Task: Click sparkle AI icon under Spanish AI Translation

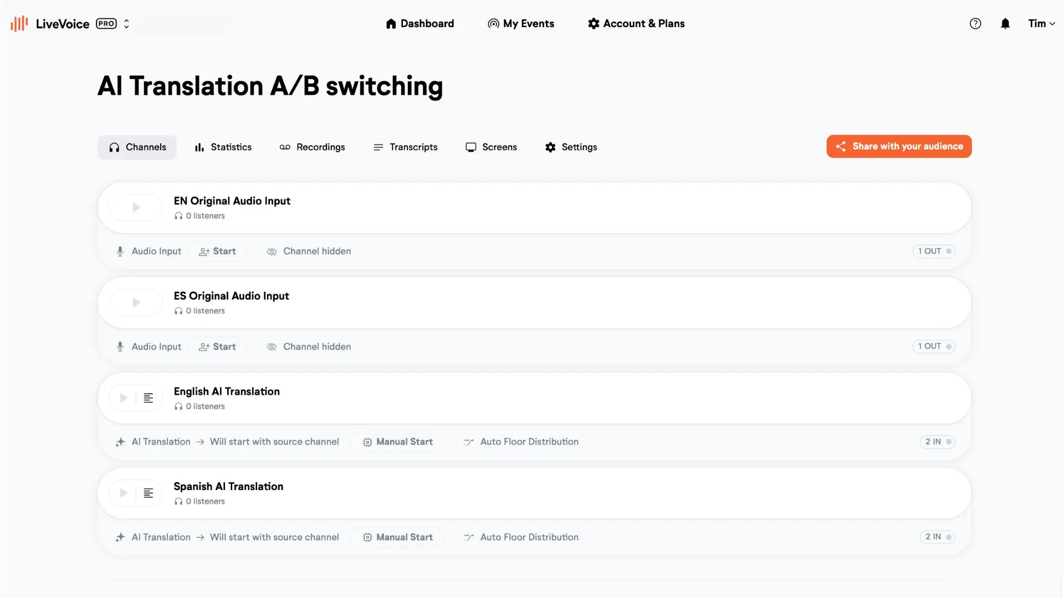Action: (x=120, y=537)
